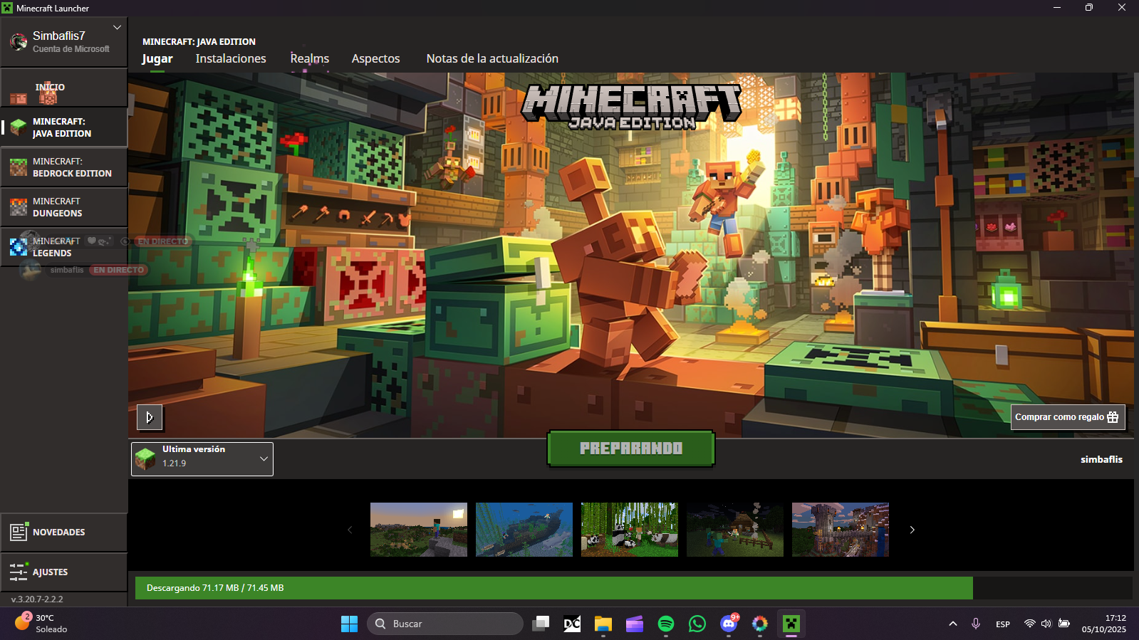This screenshot has height=640, width=1139.
Task: Show hidden system tray icons chevron
Action: 953,624
